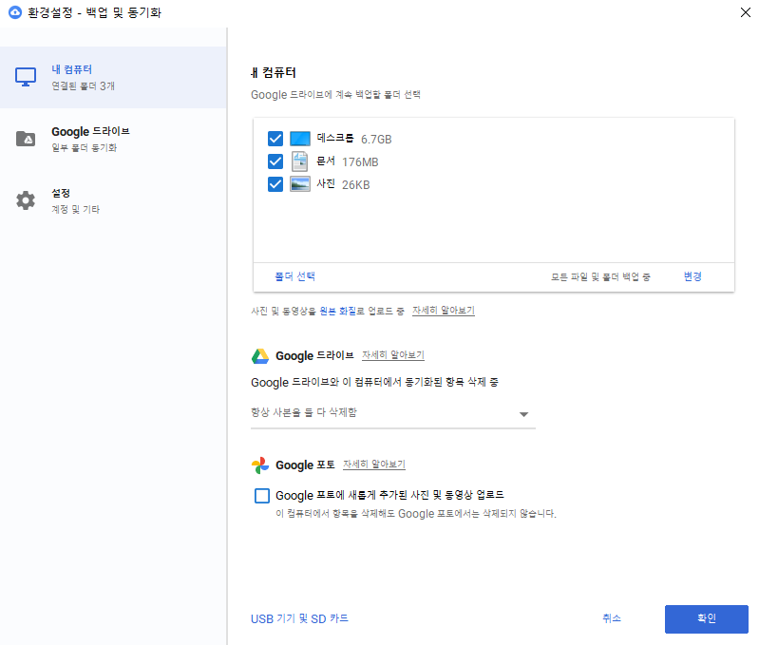The height and width of the screenshot is (645, 759).
Task: Click the 폴더 선택 link
Action: point(294,276)
